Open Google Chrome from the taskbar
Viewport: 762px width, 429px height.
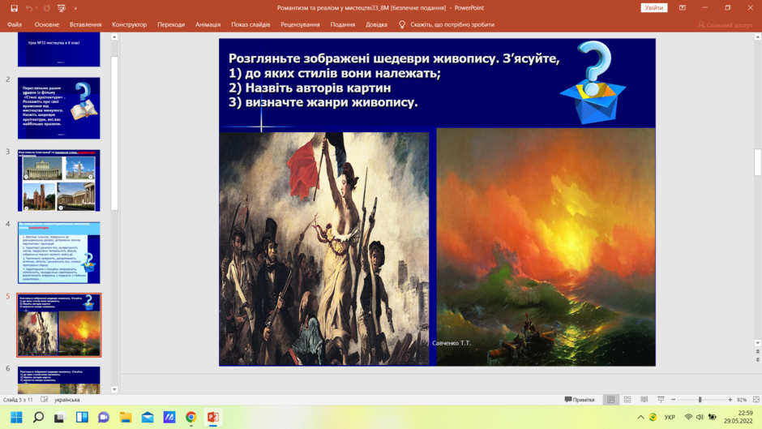(x=191, y=418)
